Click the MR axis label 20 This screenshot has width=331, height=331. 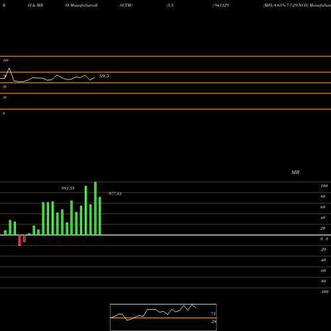click(323, 228)
